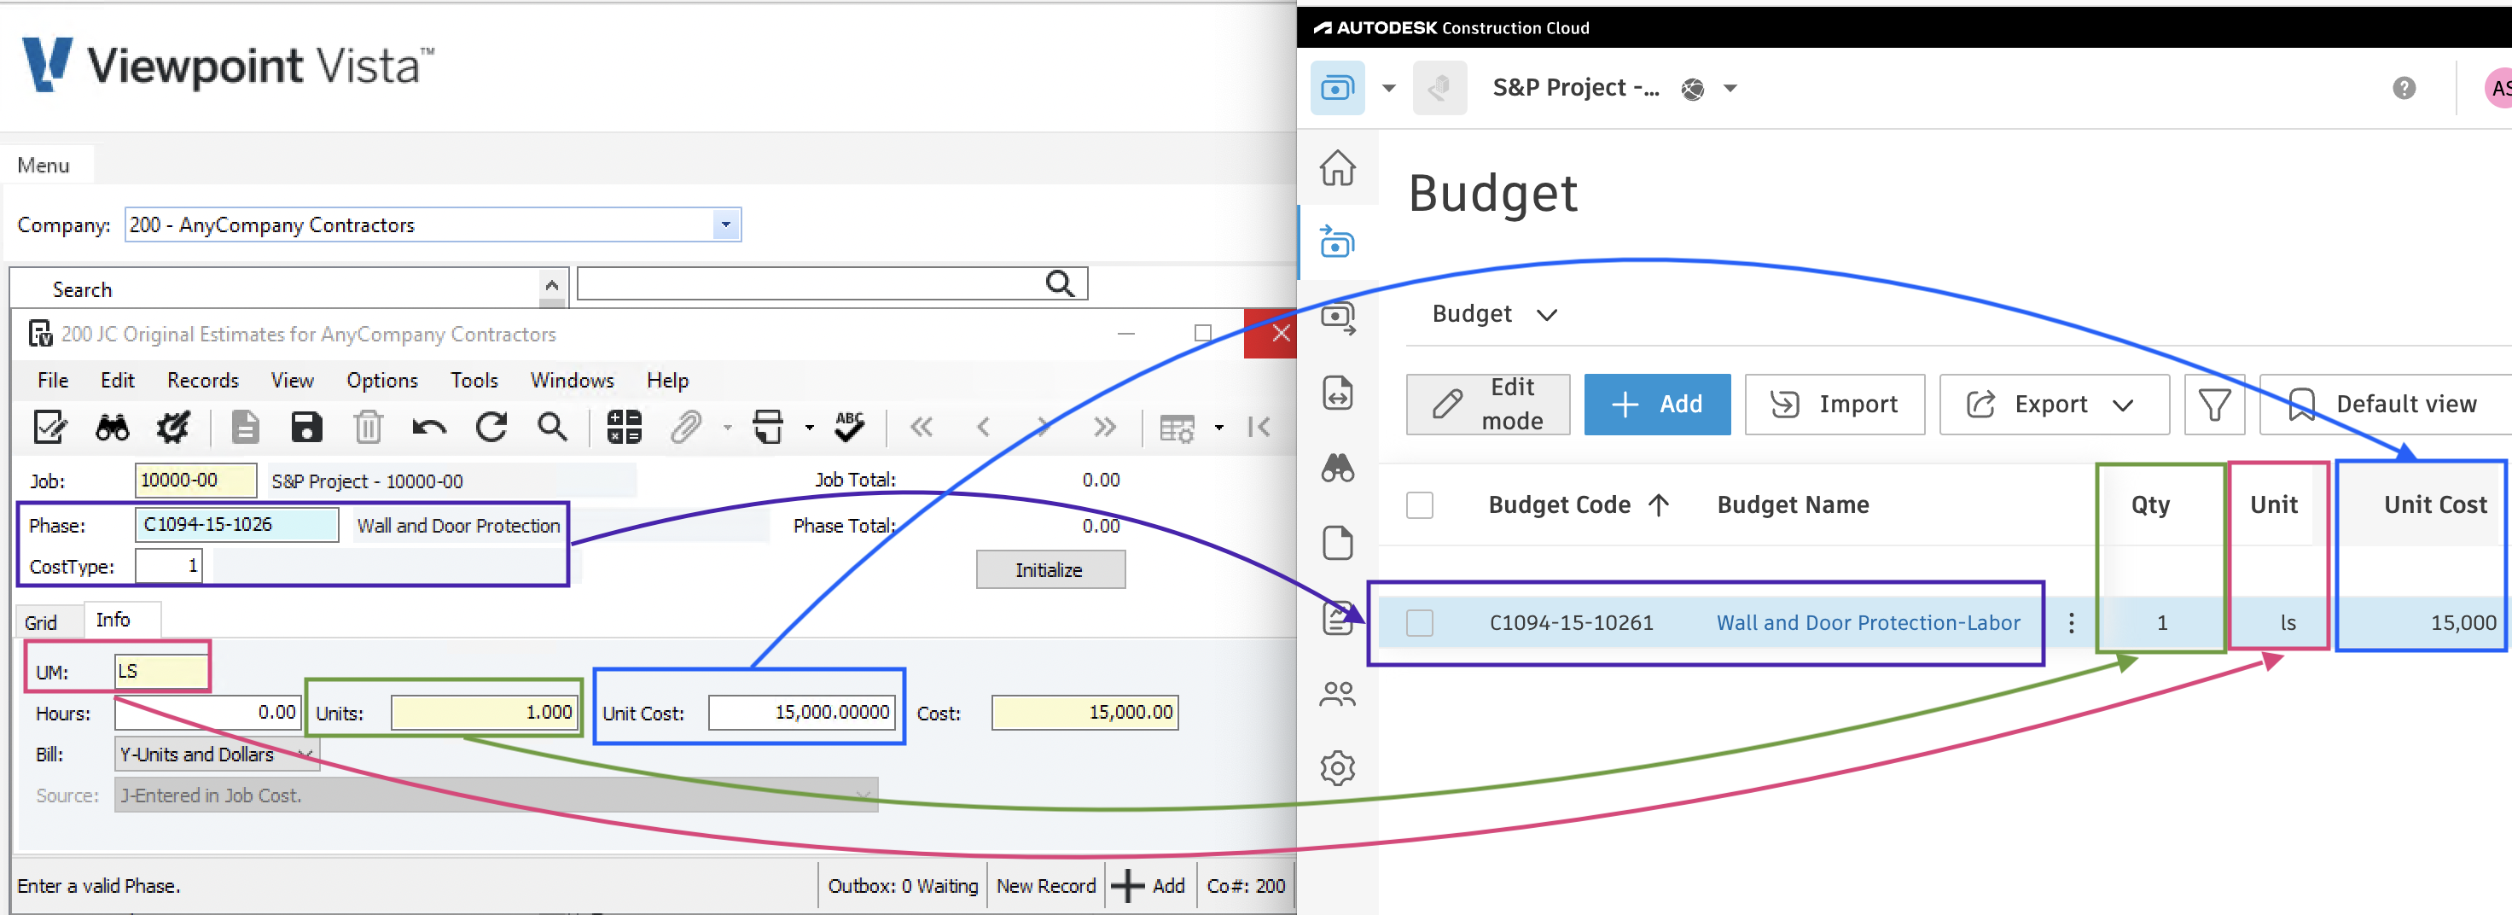
Task: Click the refresh icon in Vista toolbar
Action: [491, 428]
